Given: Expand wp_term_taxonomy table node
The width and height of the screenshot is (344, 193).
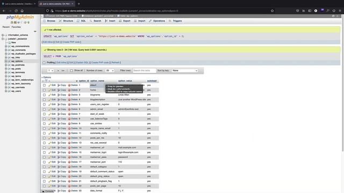Looking at the screenshot, I should [6, 84].
